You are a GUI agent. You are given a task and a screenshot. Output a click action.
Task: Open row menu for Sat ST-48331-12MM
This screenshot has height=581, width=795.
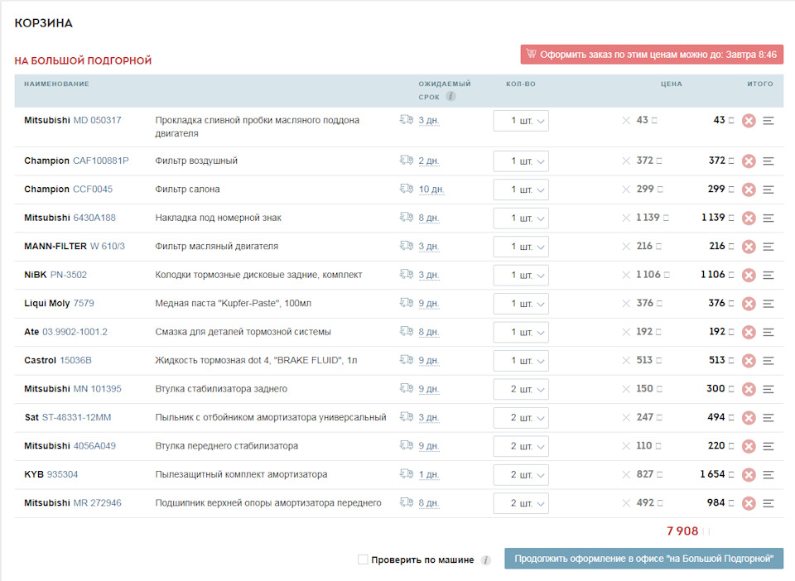(x=768, y=418)
